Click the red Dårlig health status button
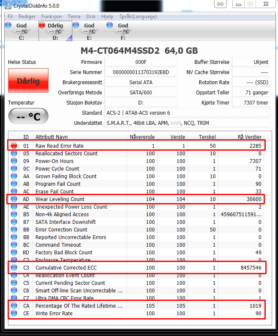The width and height of the screenshot is (278, 336). pos(28,80)
